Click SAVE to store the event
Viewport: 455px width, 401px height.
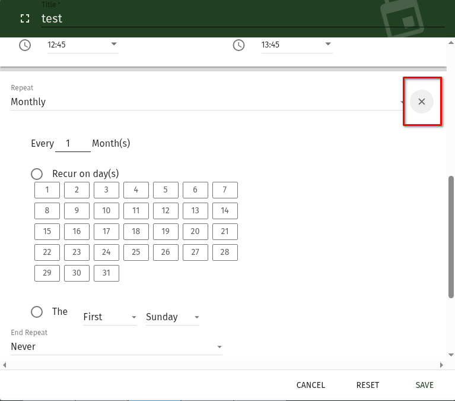coord(424,385)
